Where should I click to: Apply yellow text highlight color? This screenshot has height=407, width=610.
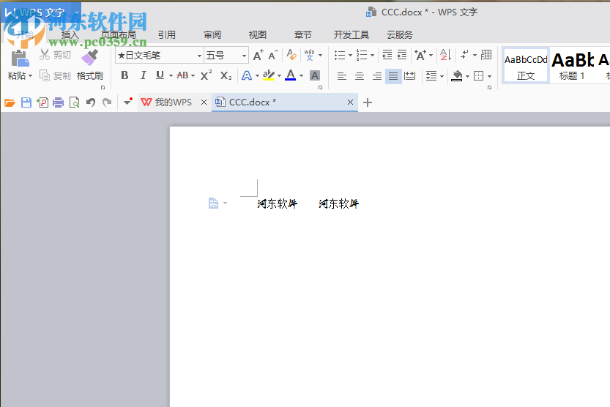[269, 75]
